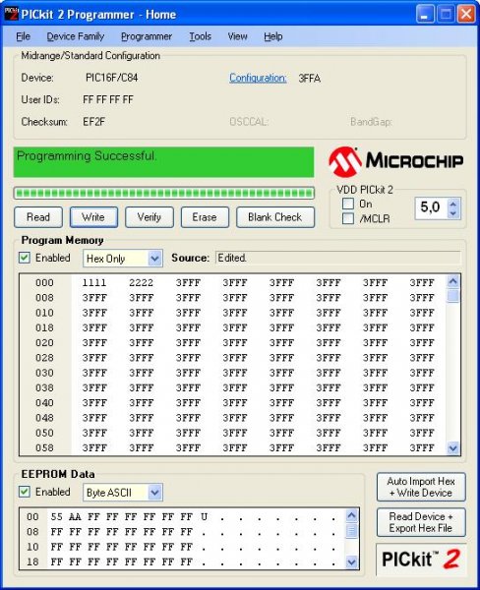Click Read Device + Export Hex File
This screenshot has height=590, width=480.
click(x=421, y=522)
